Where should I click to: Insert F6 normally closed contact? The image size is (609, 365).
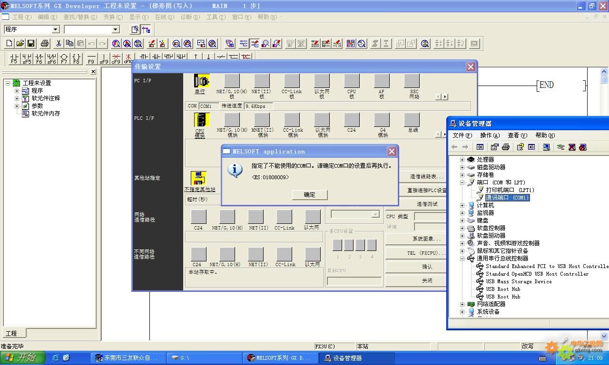point(39,58)
